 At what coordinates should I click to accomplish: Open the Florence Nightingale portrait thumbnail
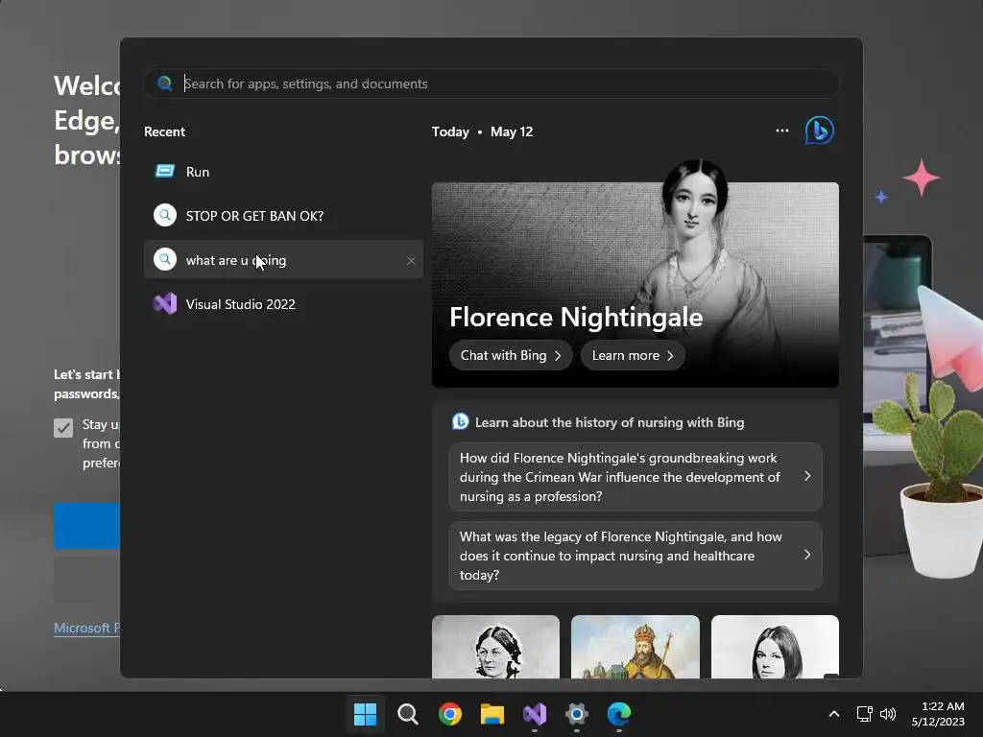click(495, 647)
